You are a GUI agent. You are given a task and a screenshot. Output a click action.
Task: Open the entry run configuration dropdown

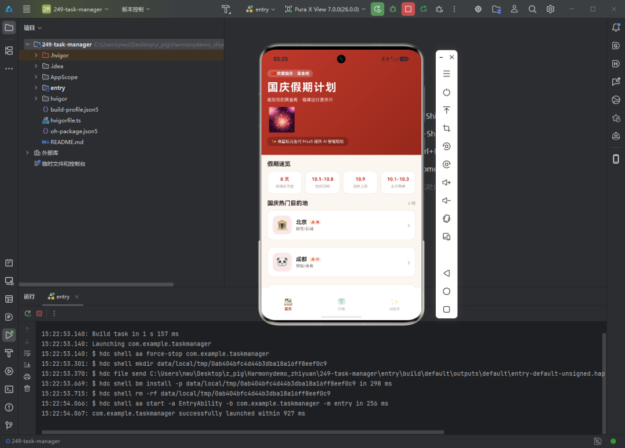[x=260, y=9]
